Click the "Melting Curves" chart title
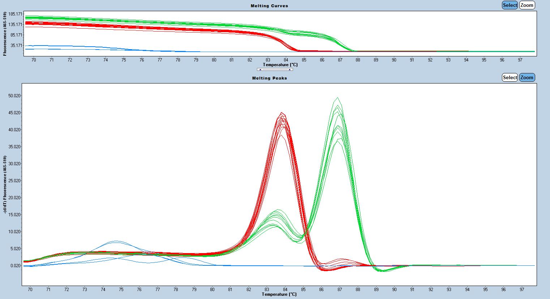Screen dimensions: 550x299 (x=270, y=6)
